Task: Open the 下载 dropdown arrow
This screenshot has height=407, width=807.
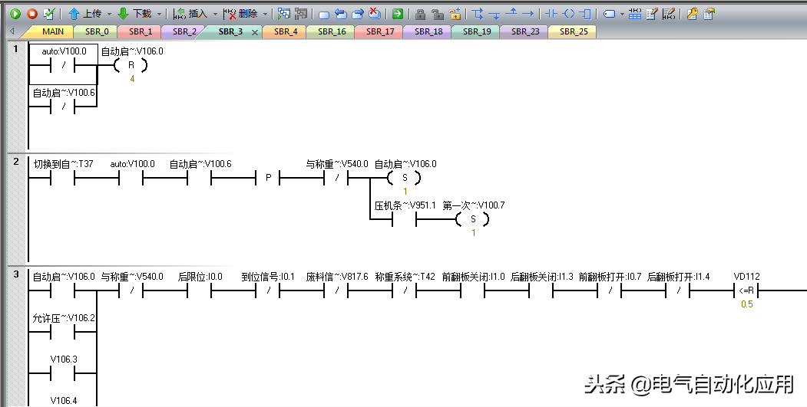Action: [x=158, y=15]
